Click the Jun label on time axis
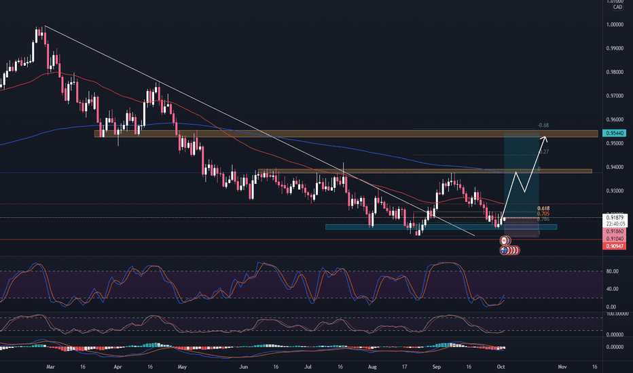The height and width of the screenshot is (373, 633). tap(243, 367)
